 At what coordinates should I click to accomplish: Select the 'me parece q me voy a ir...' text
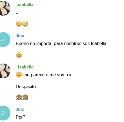tap(49, 75)
